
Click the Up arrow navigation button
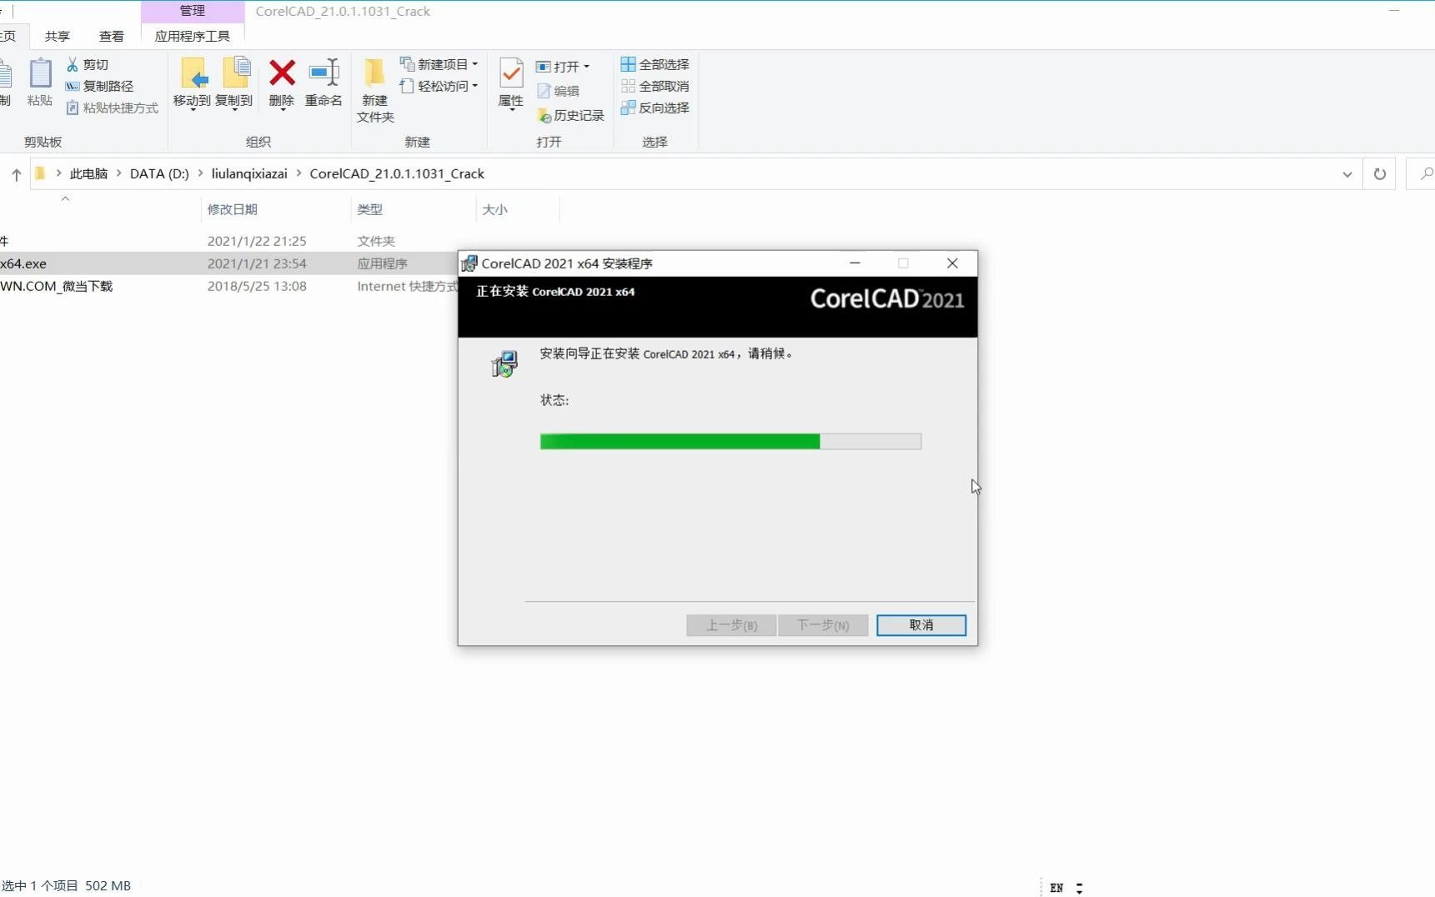[16, 174]
